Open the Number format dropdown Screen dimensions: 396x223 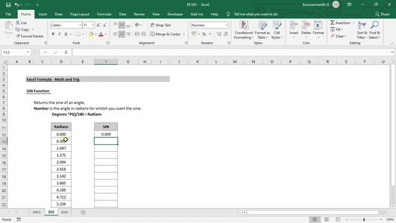[x=226, y=25]
